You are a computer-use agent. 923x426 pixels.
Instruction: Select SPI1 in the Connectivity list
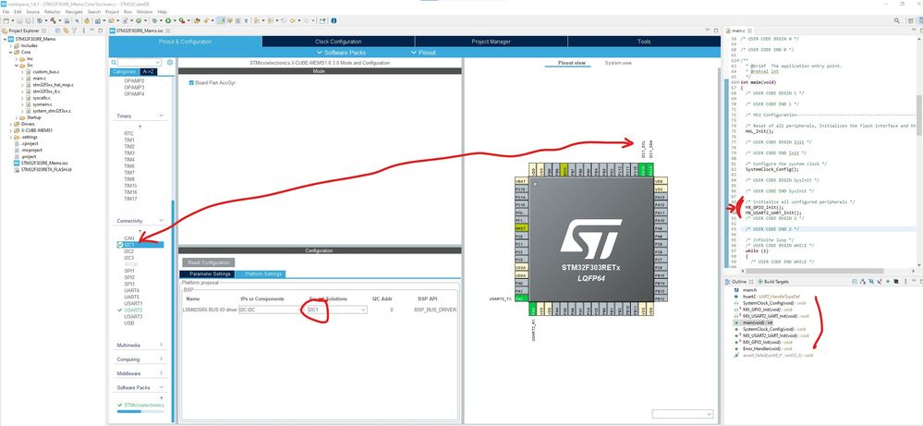pyautogui.click(x=129, y=271)
